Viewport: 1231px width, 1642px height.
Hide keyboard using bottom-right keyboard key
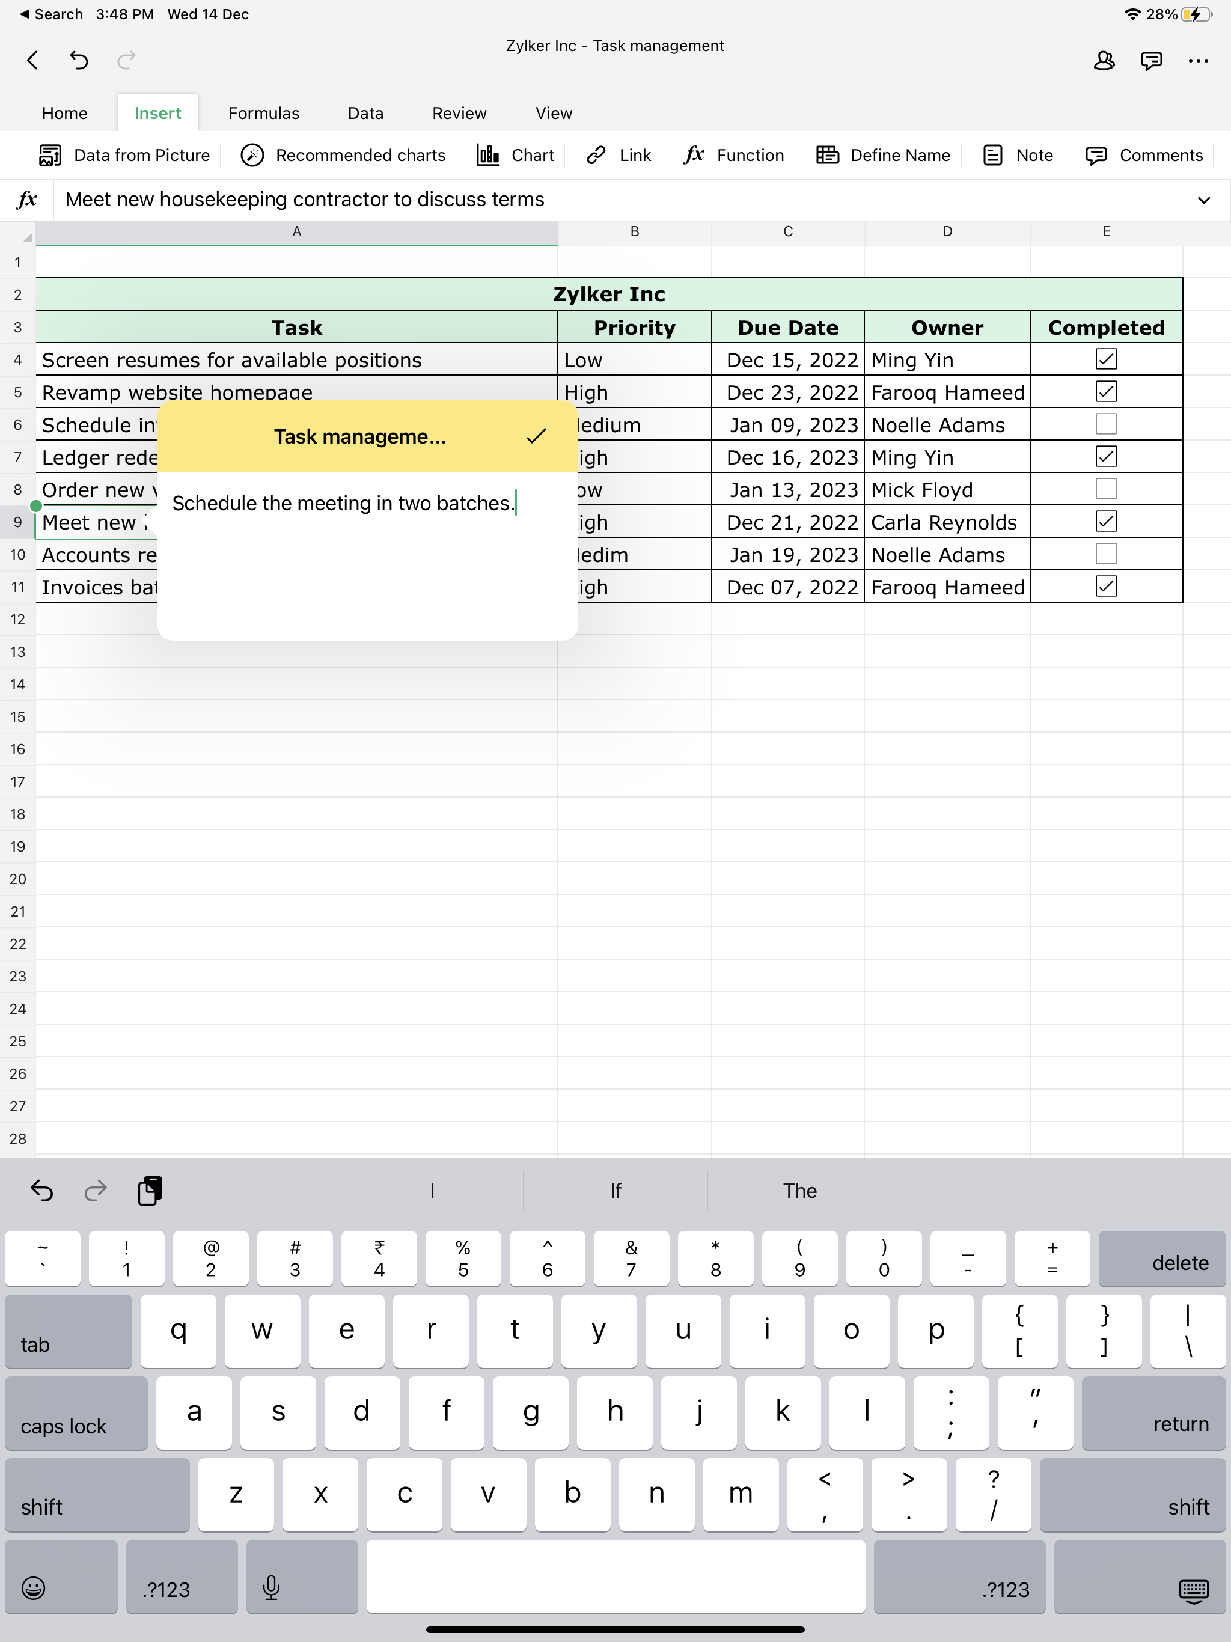coord(1193,1589)
